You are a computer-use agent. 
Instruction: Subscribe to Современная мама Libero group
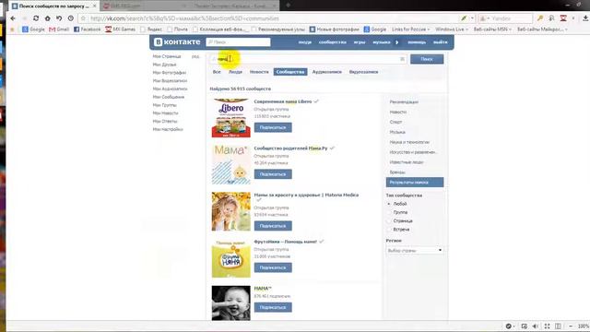coord(273,127)
